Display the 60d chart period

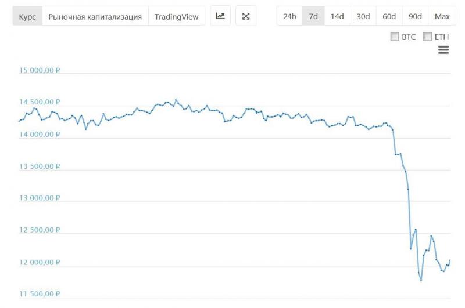(x=389, y=16)
